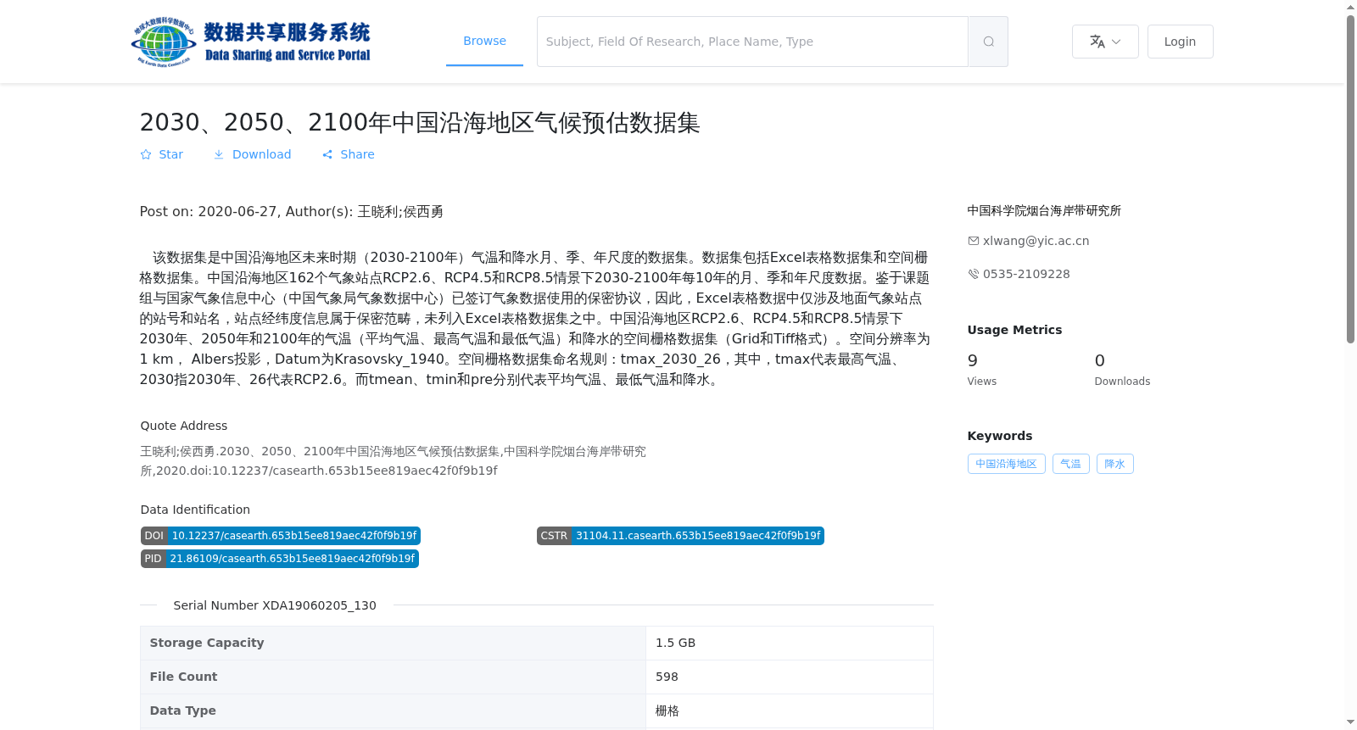Focus the subject search input field

[752, 42]
